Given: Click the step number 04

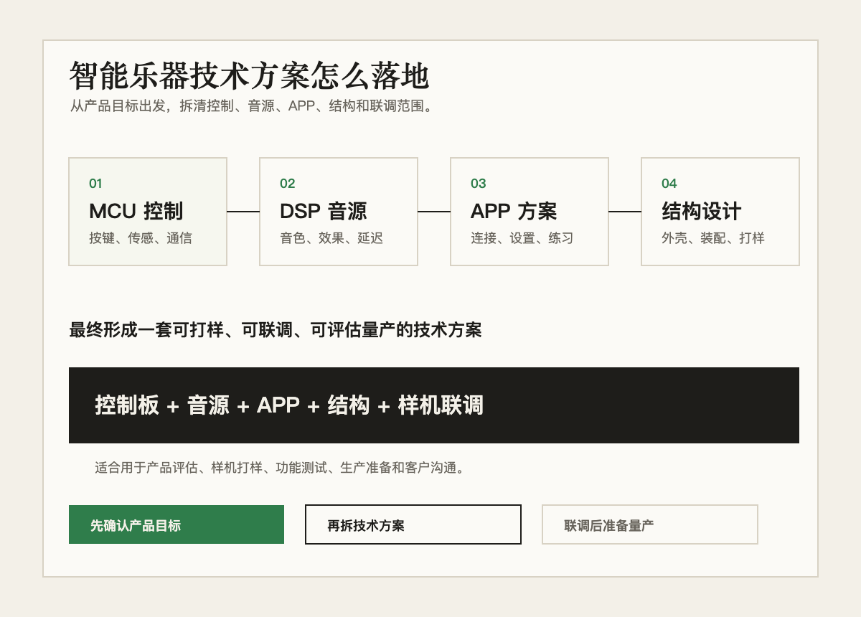Looking at the screenshot, I should tap(669, 184).
